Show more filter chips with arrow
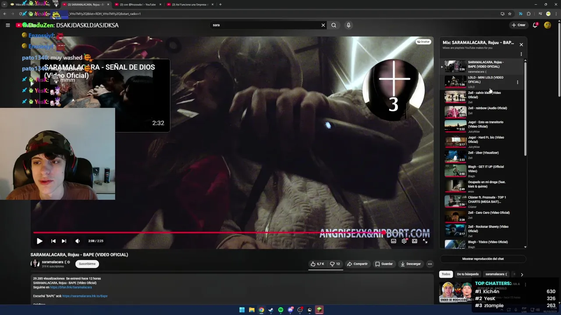 tap(522, 274)
